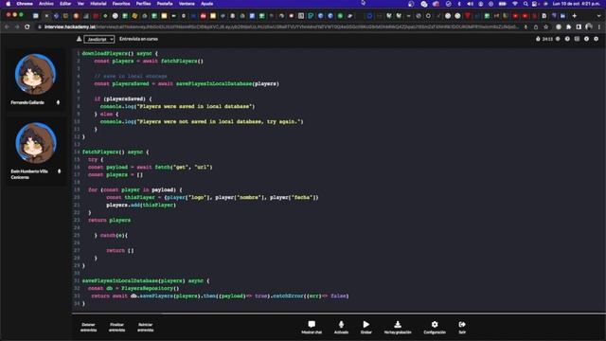
Task: Open the Pestaña menu
Action: tap(165, 4)
